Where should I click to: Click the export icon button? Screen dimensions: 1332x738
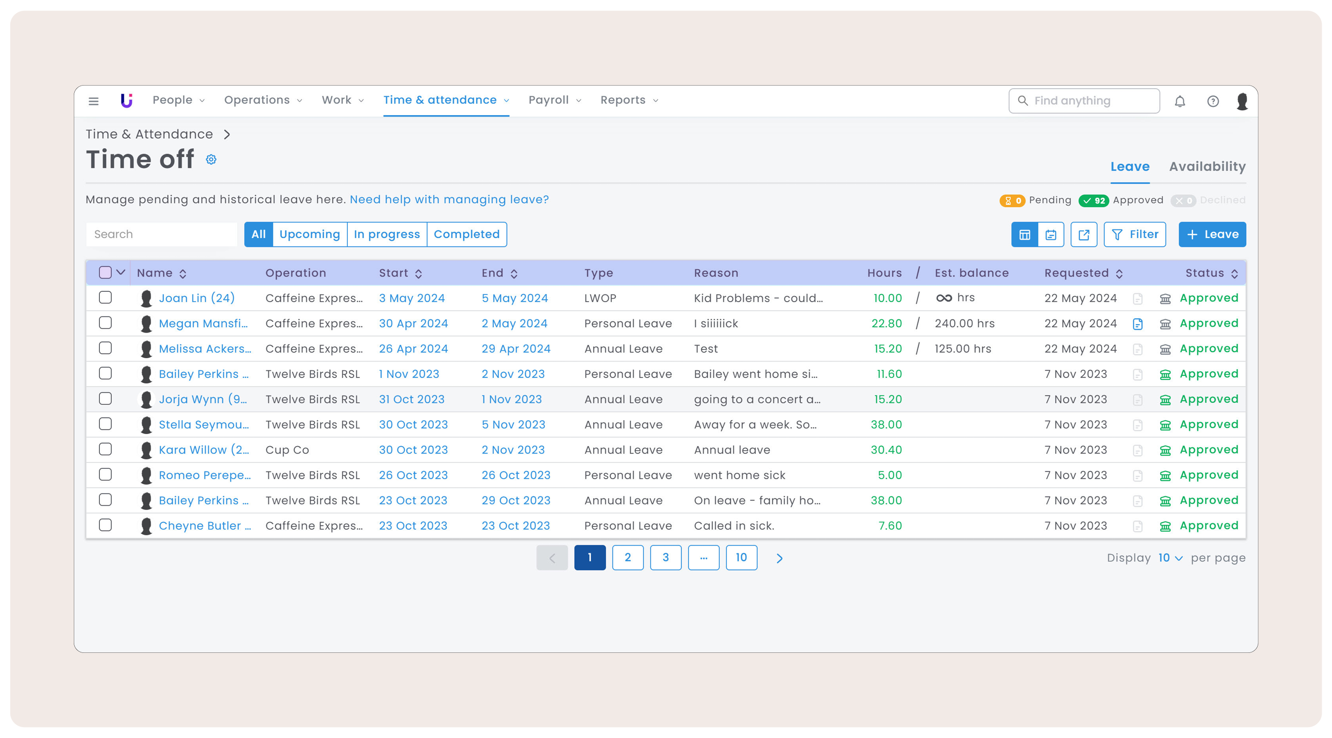pos(1084,235)
